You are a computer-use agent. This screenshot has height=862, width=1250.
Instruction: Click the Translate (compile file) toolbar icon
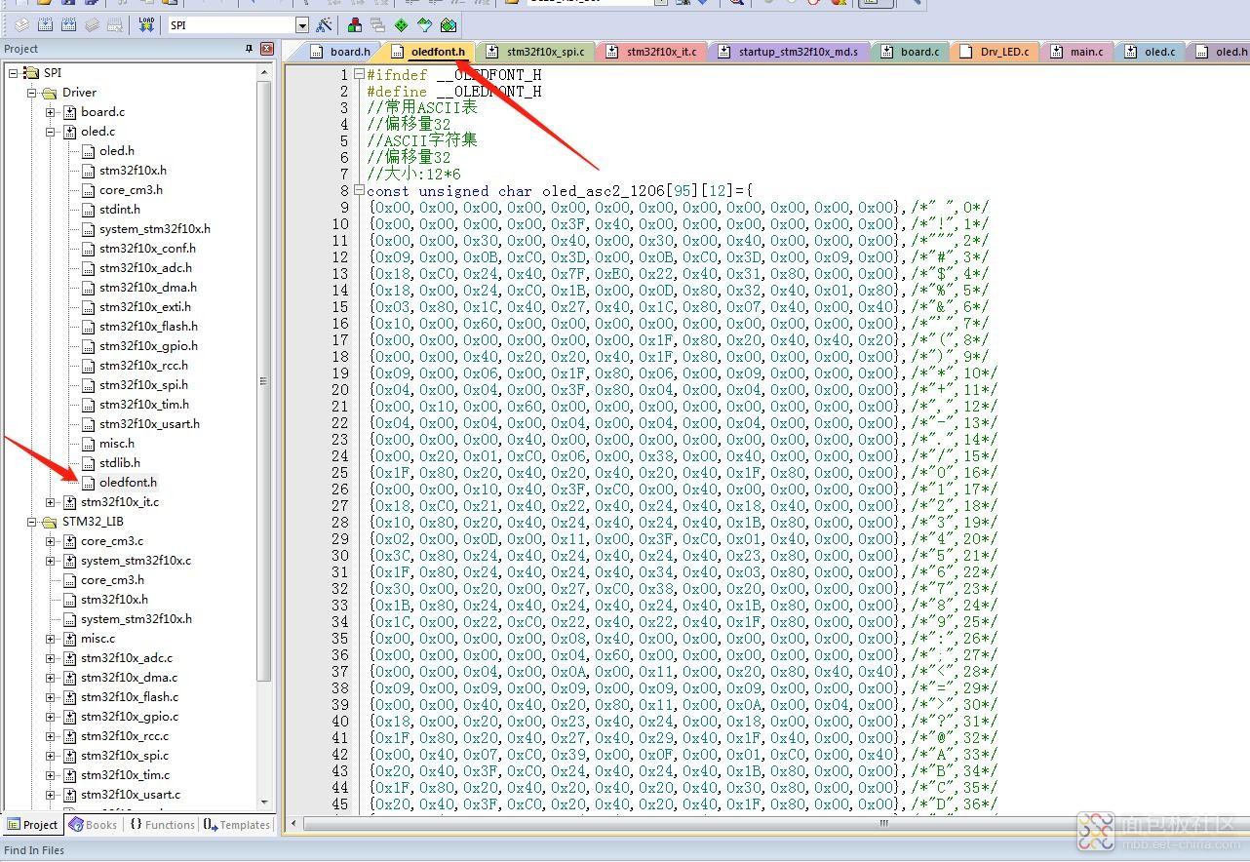pyautogui.click(x=21, y=24)
